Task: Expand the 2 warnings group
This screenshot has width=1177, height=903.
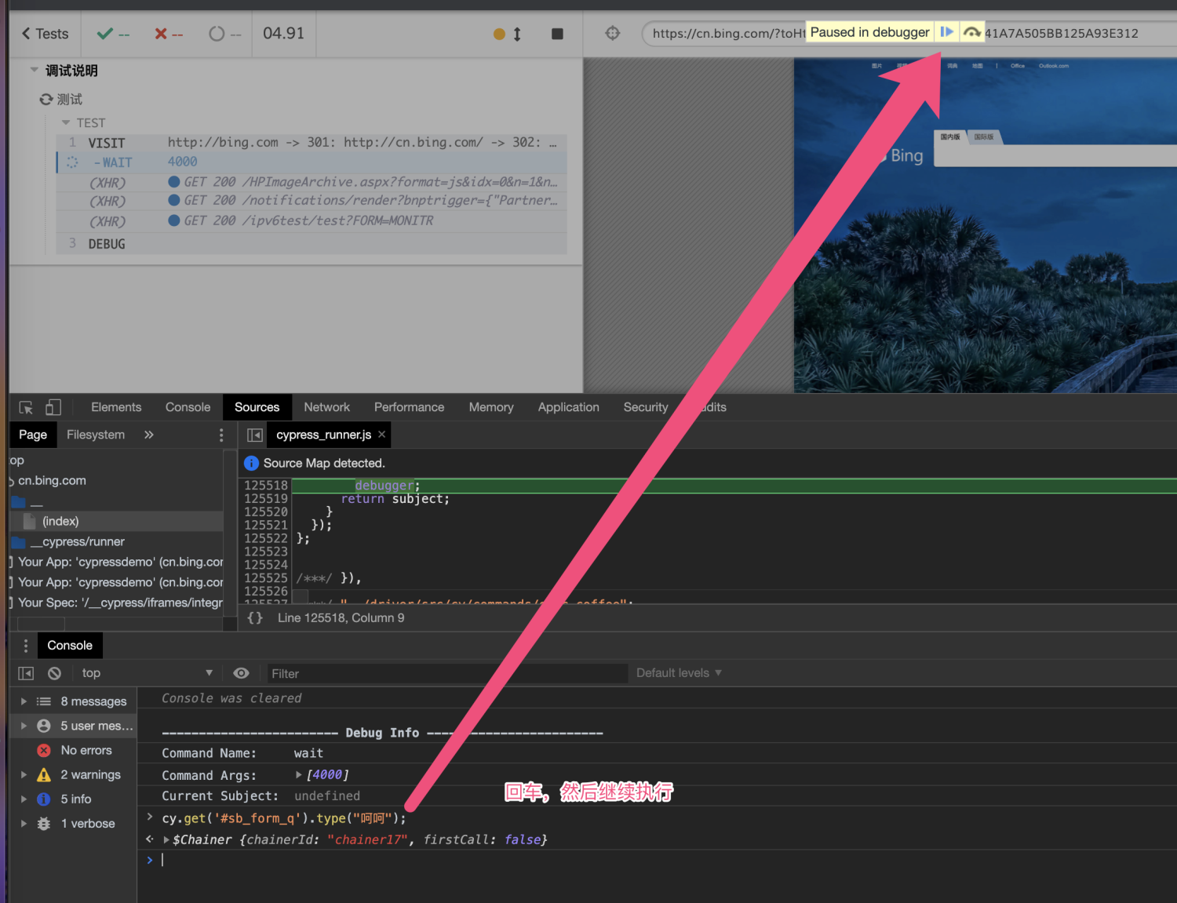Action: (24, 774)
